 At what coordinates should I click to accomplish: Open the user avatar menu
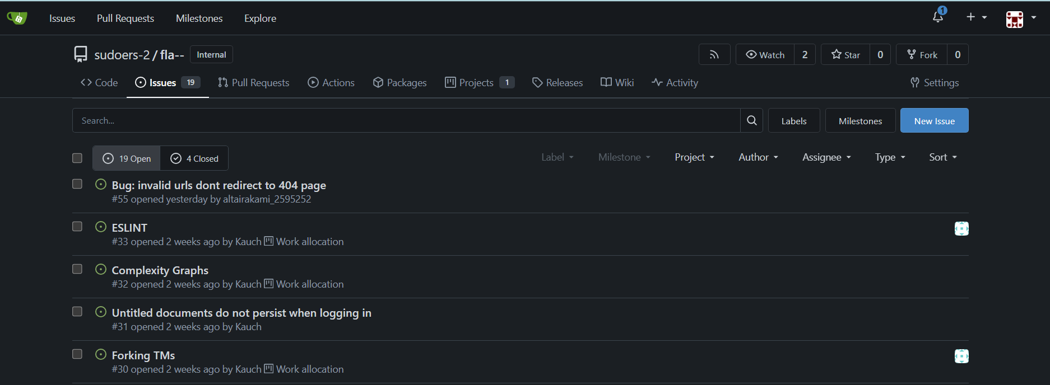pyautogui.click(x=1020, y=18)
